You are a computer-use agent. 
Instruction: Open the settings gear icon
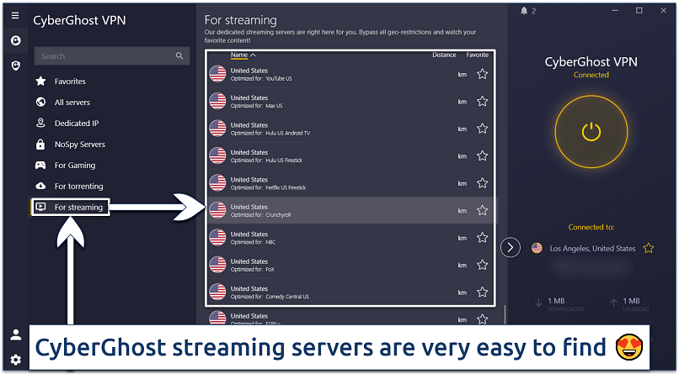[x=16, y=360]
